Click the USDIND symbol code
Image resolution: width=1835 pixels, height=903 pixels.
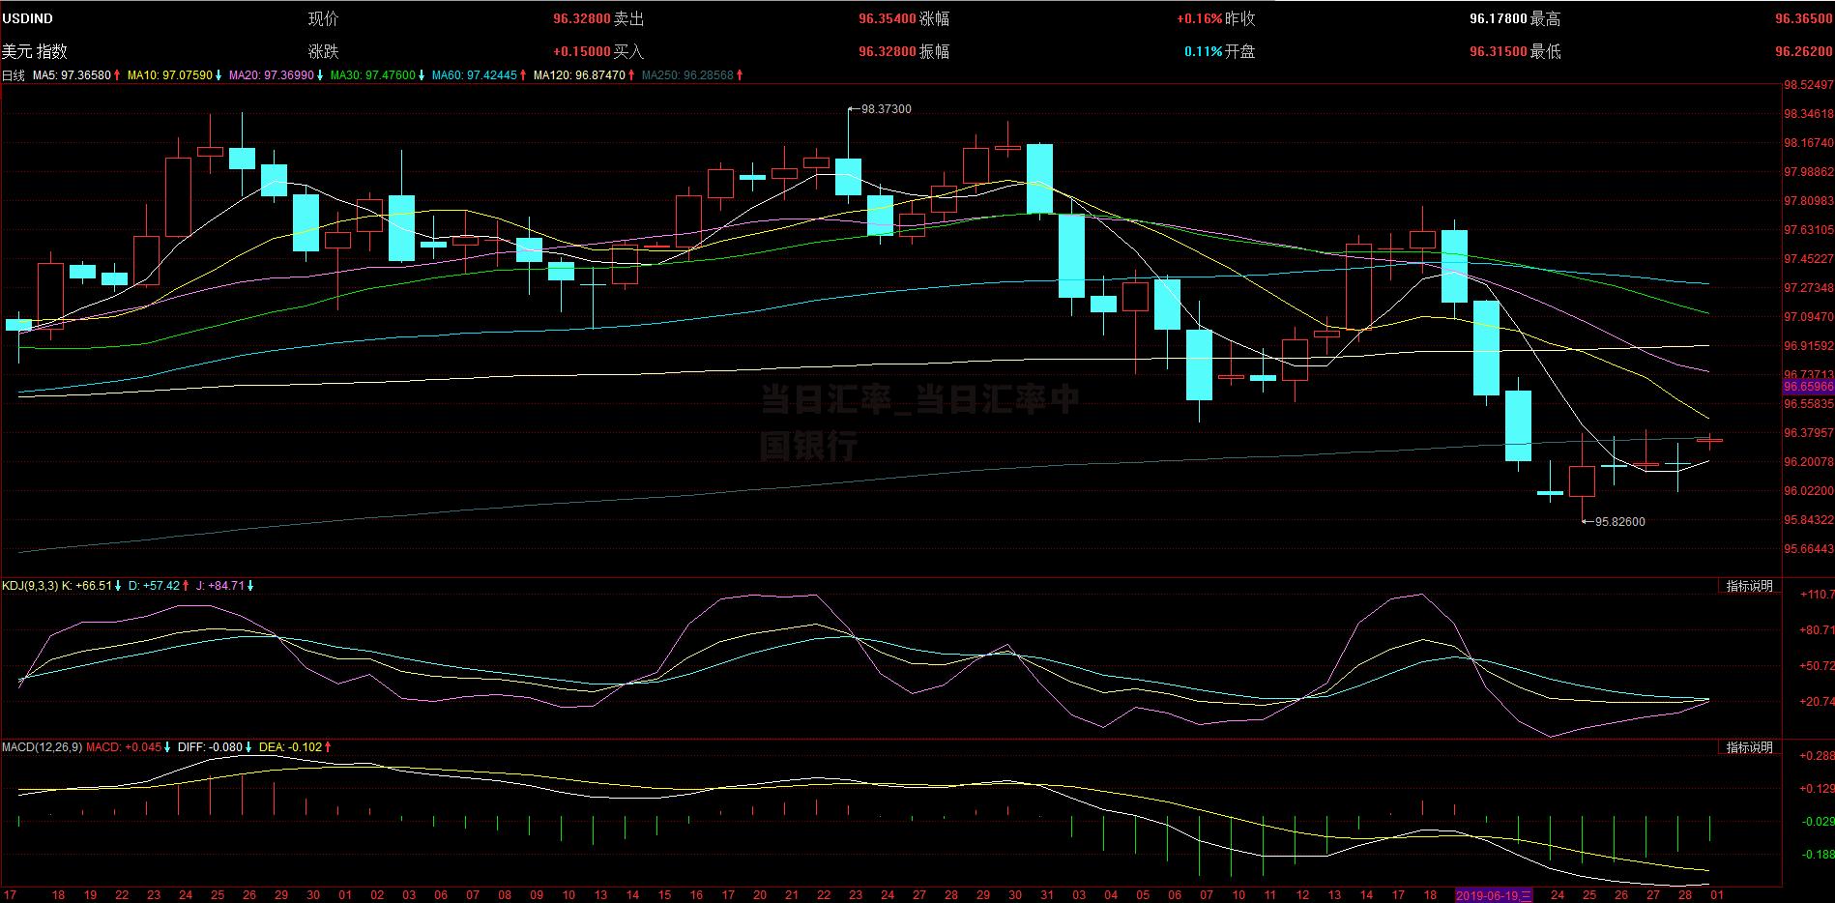tap(27, 18)
